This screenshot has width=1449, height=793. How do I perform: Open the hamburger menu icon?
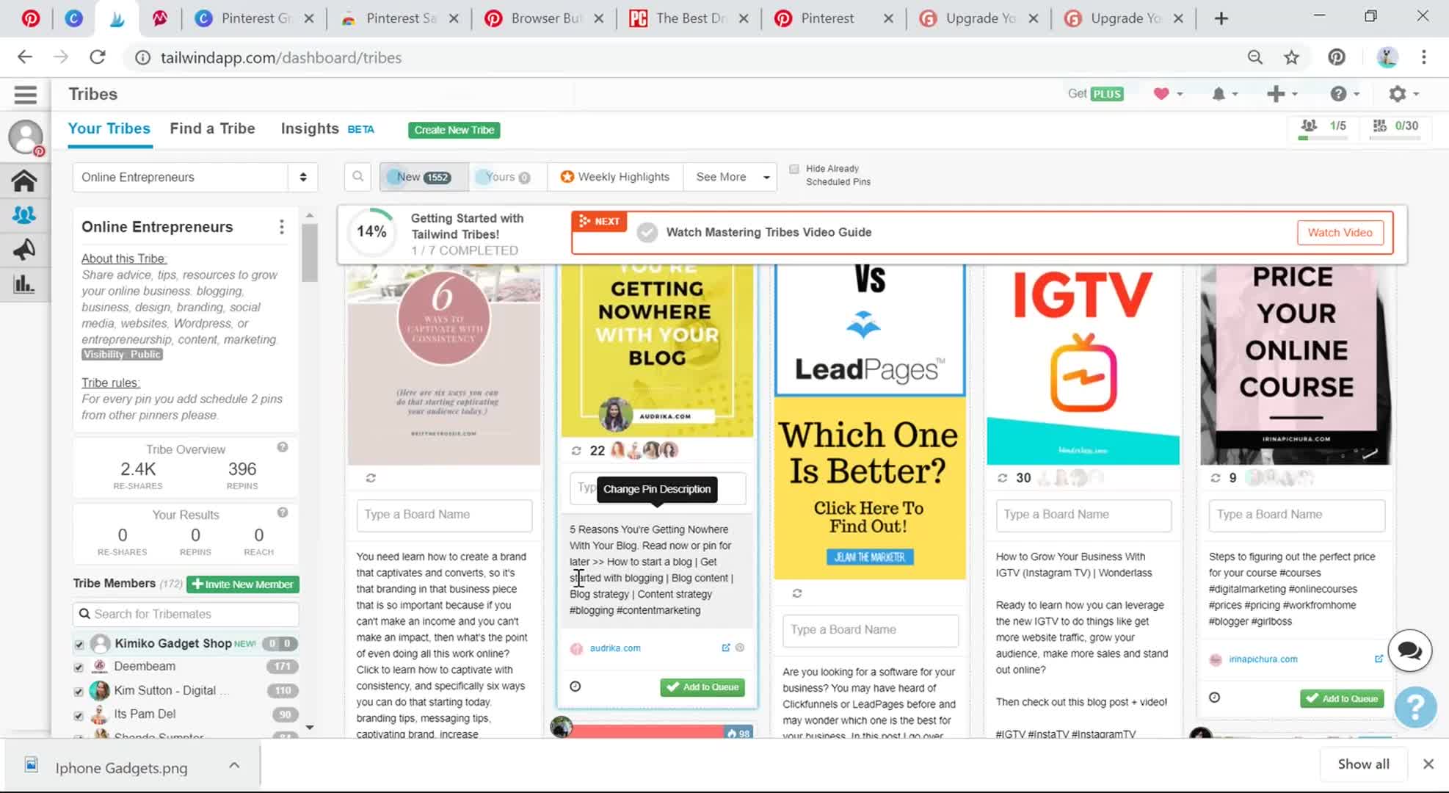[x=25, y=94]
